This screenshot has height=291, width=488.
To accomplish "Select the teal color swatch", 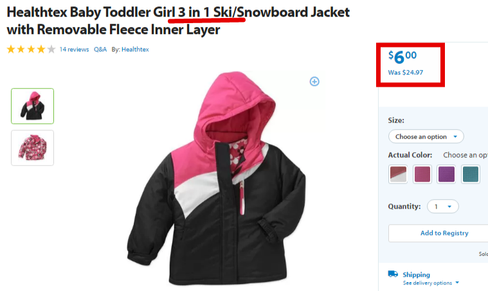I will (470, 174).
